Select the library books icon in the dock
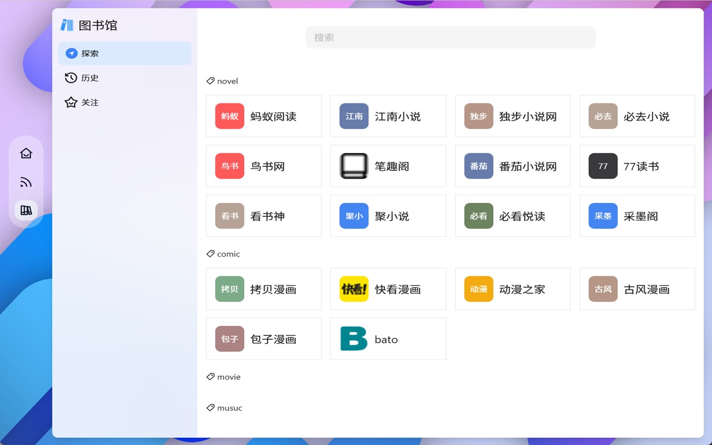This screenshot has width=712, height=445. tap(26, 210)
